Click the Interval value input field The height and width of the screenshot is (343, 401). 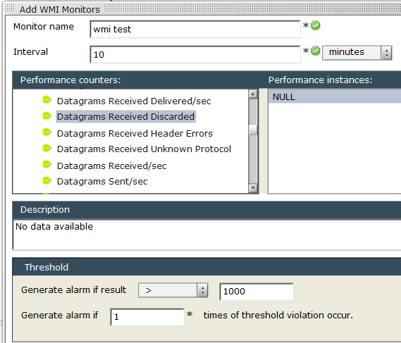pos(195,54)
